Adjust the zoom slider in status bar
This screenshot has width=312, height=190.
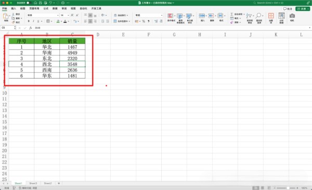tap(288, 188)
